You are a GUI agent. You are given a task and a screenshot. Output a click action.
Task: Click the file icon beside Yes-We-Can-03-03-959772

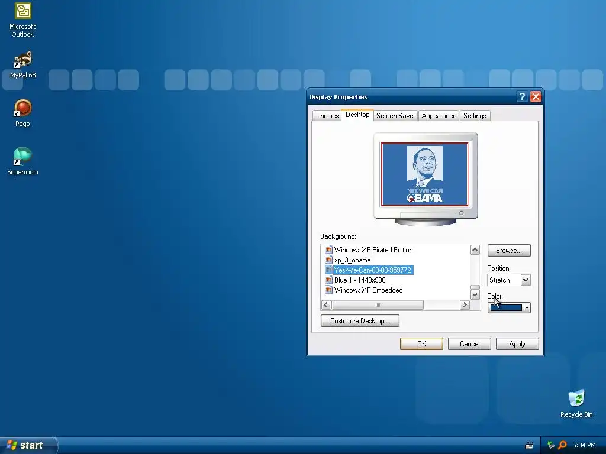click(329, 270)
